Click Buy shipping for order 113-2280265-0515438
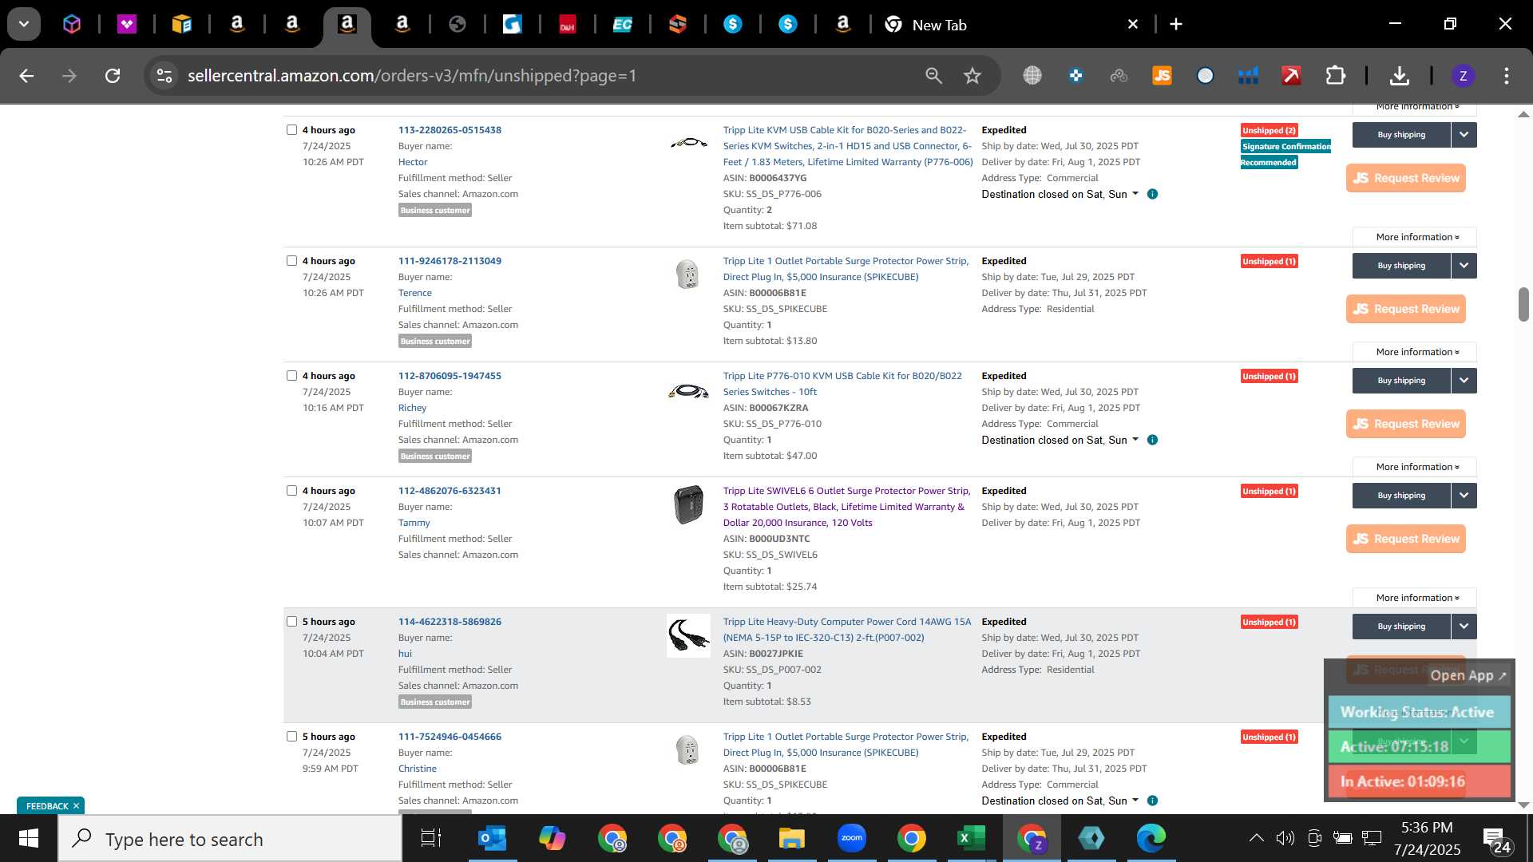The image size is (1533, 862). pos(1401,135)
